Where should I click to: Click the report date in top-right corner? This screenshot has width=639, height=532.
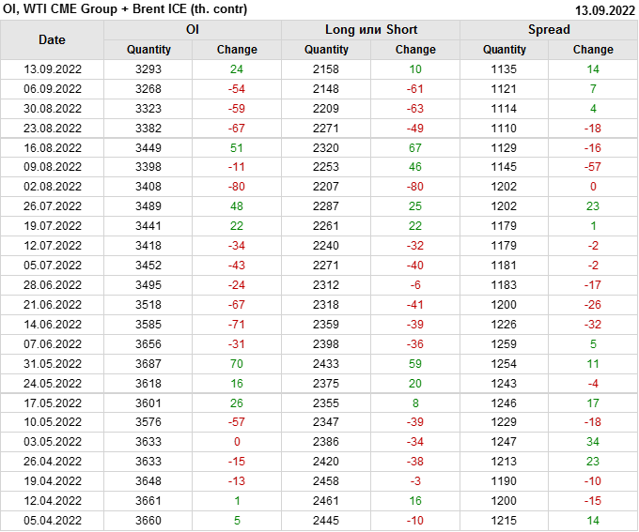point(603,10)
